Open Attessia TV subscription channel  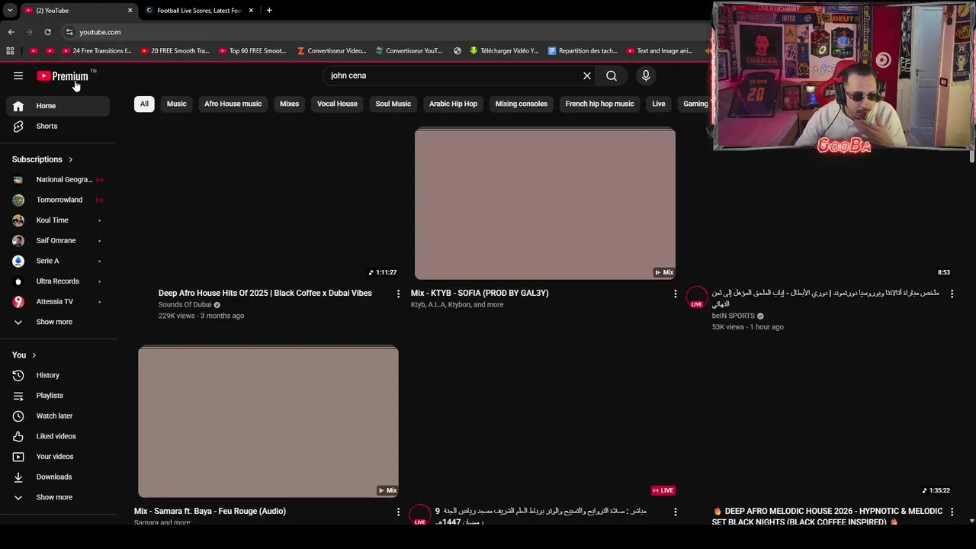58,301
